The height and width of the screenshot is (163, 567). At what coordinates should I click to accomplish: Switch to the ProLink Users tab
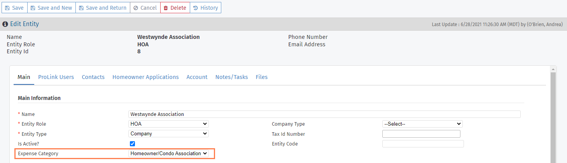[56, 77]
